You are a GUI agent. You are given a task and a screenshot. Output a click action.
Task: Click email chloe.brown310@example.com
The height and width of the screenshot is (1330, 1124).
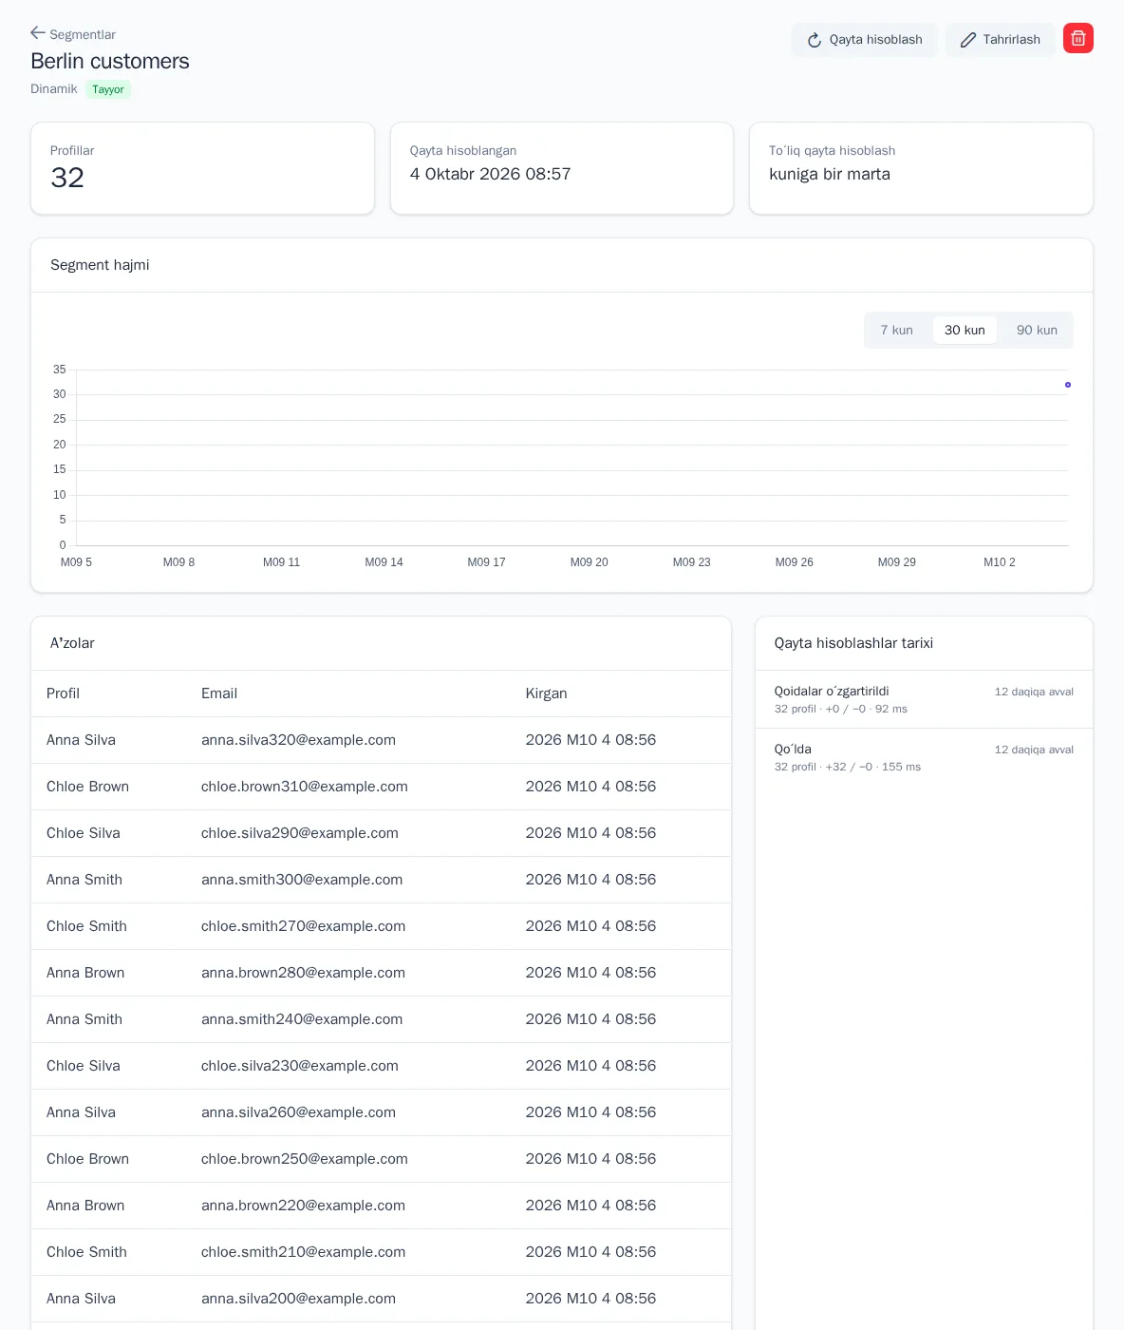pos(305,787)
